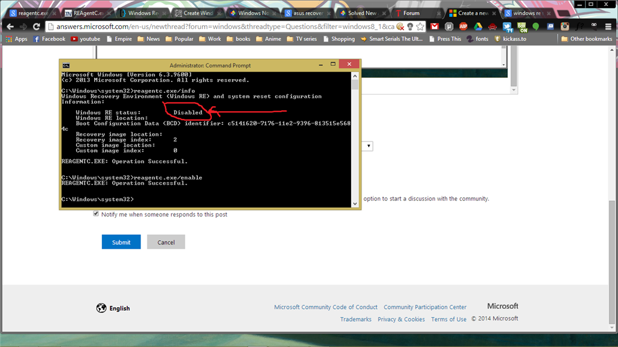Open the TV series bookmarks folder
The image size is (618, 347).
[302, 39]
